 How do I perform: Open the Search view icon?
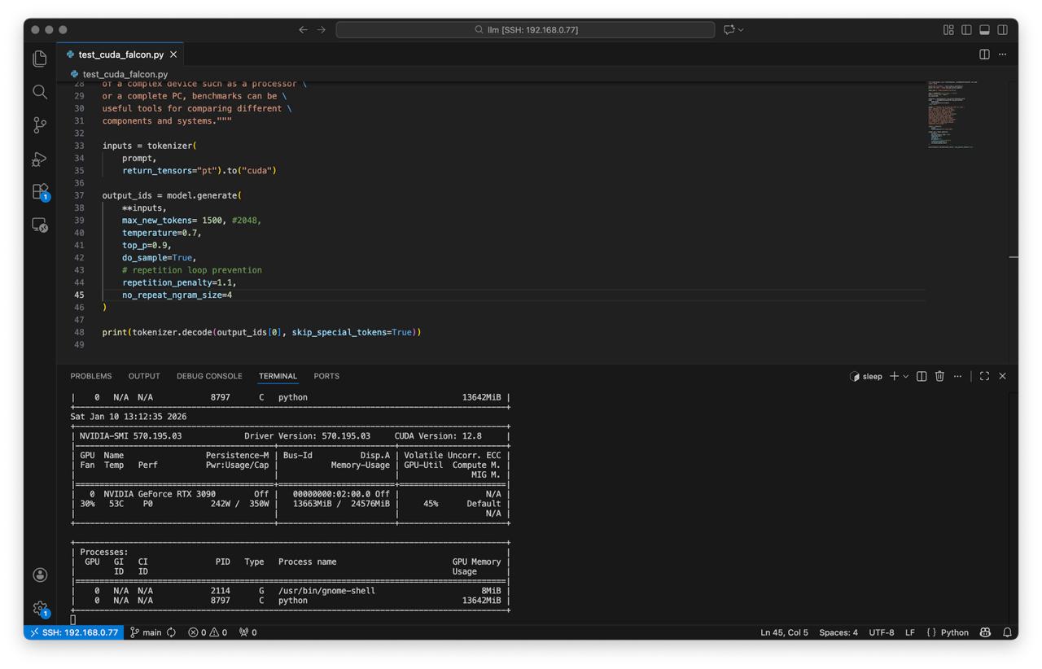coord(40,92)
